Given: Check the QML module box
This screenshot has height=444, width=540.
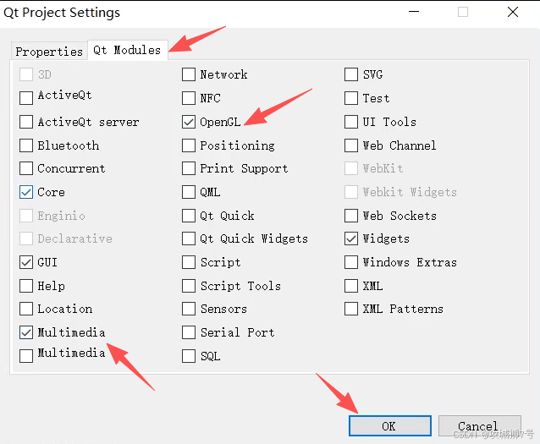Looking at the screenshot, I should [x=189, y=192].
